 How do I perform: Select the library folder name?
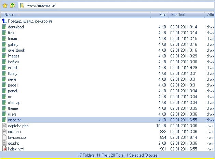(13, 74)
